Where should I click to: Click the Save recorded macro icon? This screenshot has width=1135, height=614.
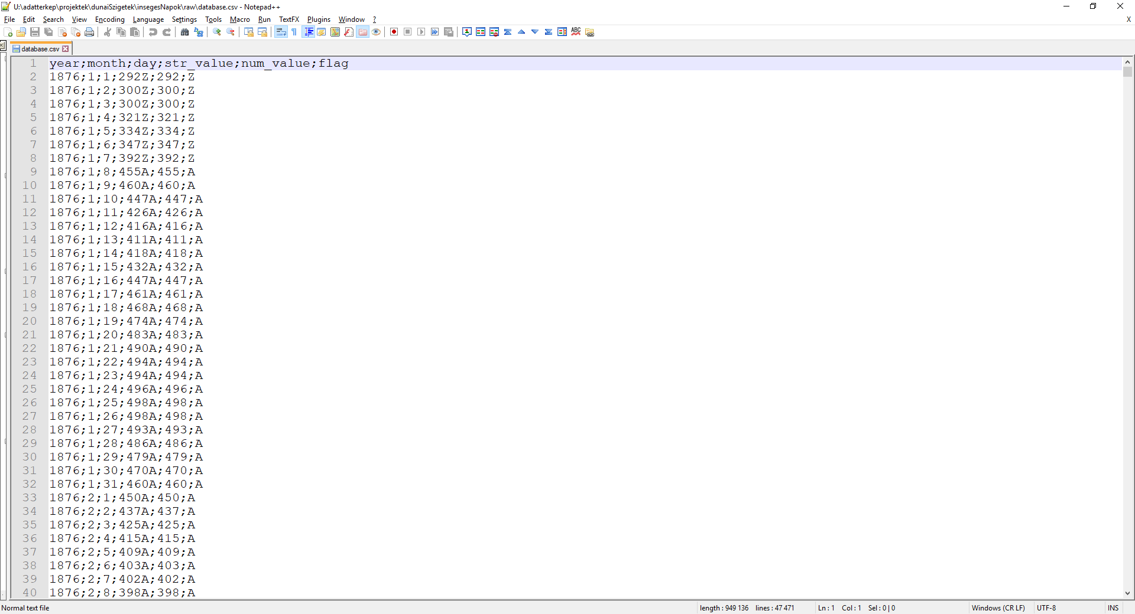[x=449, y=32]
